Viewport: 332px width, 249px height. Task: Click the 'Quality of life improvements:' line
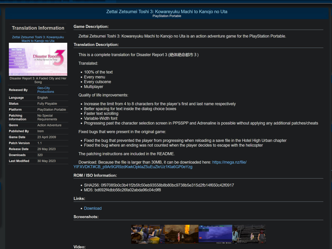103,95
